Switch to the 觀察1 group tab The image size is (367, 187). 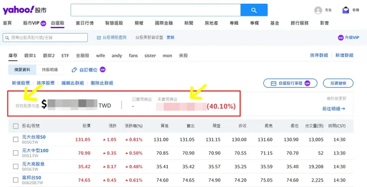pos(30,55)
